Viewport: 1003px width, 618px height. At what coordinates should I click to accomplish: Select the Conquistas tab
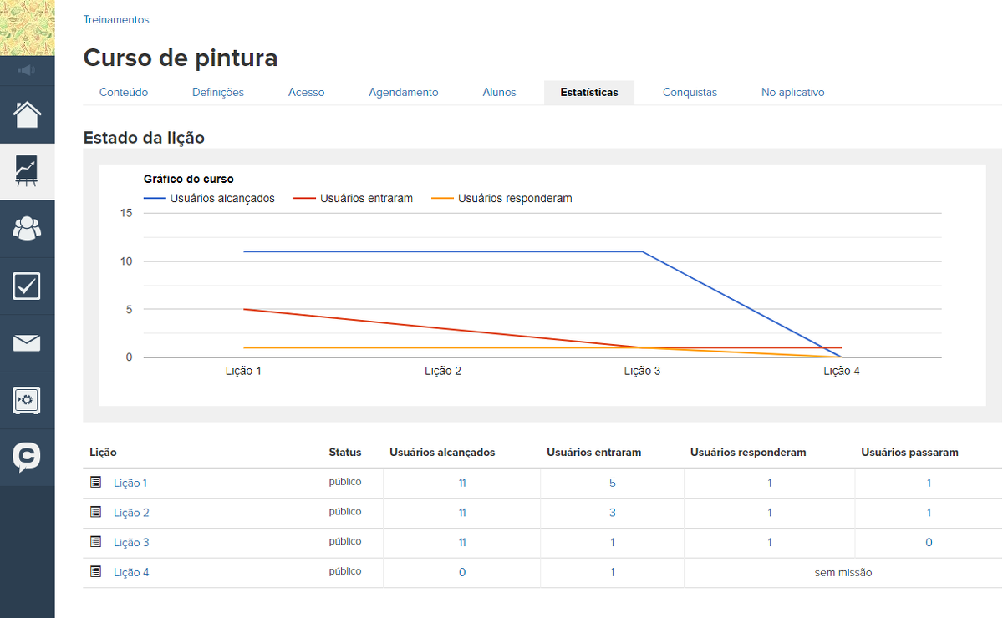[x=690, y=93]
